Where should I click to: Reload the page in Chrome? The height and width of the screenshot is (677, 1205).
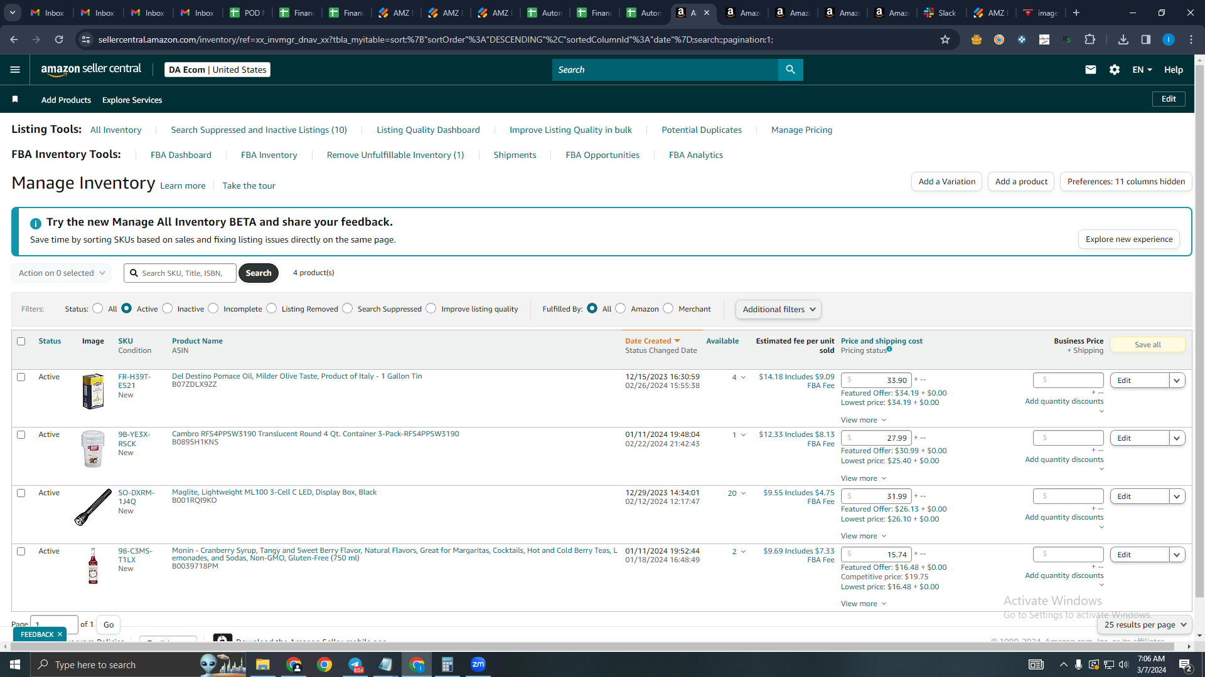click(x=59, y=39)
